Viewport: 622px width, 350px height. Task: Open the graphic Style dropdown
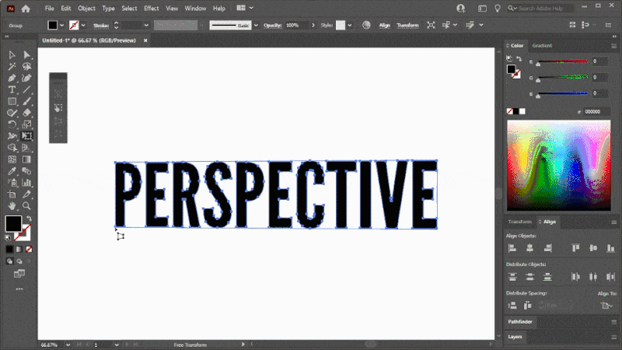click(x=349, y=26)
